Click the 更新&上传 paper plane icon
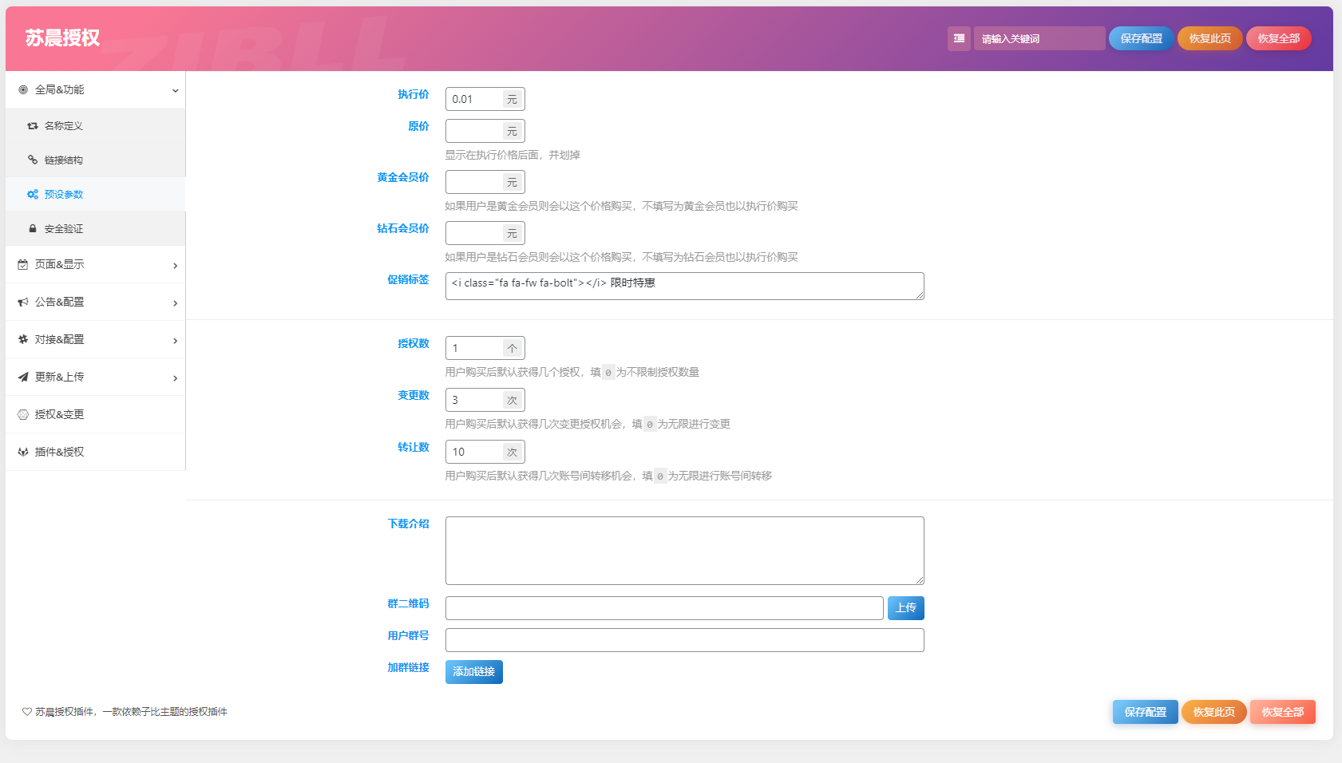The width and height of the screenshot is (1342, 763). 23,378
